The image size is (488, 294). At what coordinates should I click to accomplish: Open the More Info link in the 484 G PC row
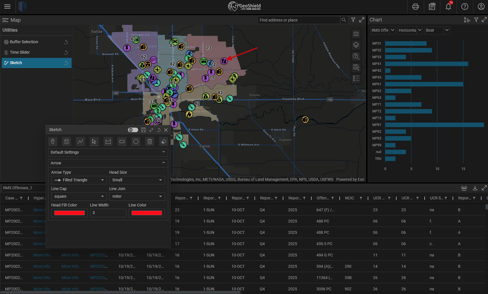(42, 255)
